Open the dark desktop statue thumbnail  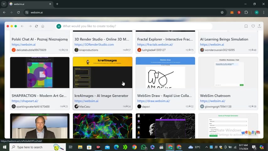click(x=165, y=126)
